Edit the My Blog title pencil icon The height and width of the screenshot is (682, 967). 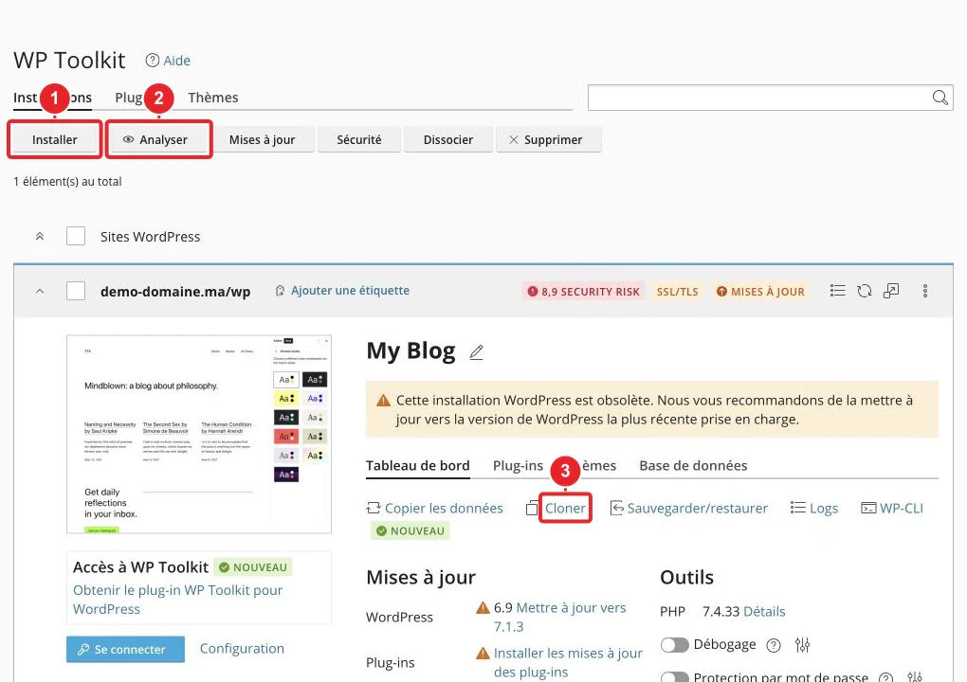tap(476, 352)
